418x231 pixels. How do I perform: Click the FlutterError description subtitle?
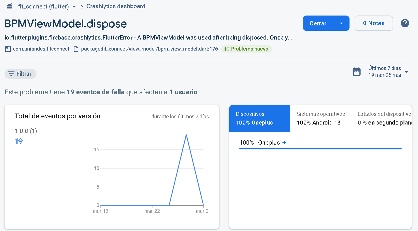coord(148,38)
